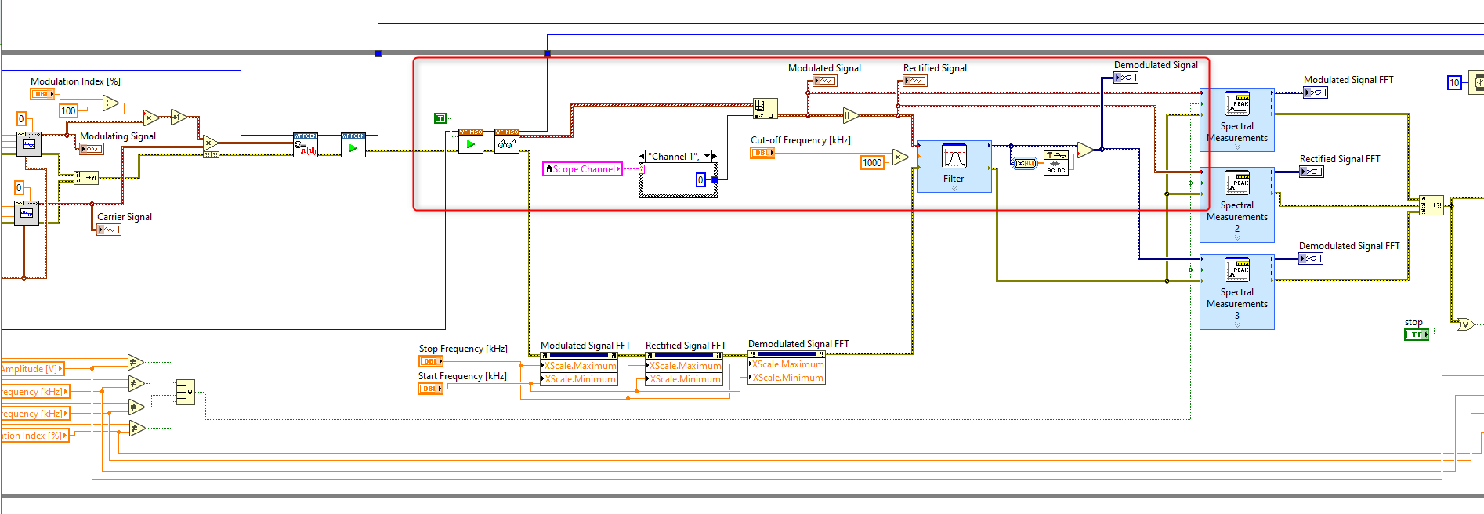This screenshot has height=514, width=1484.
Task: Go to previous case with left arrow
Action: pos(642,157)
